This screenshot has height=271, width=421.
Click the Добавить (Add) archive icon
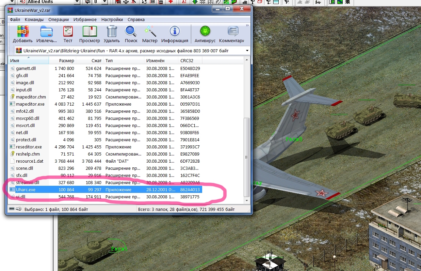tap(23, 32)
